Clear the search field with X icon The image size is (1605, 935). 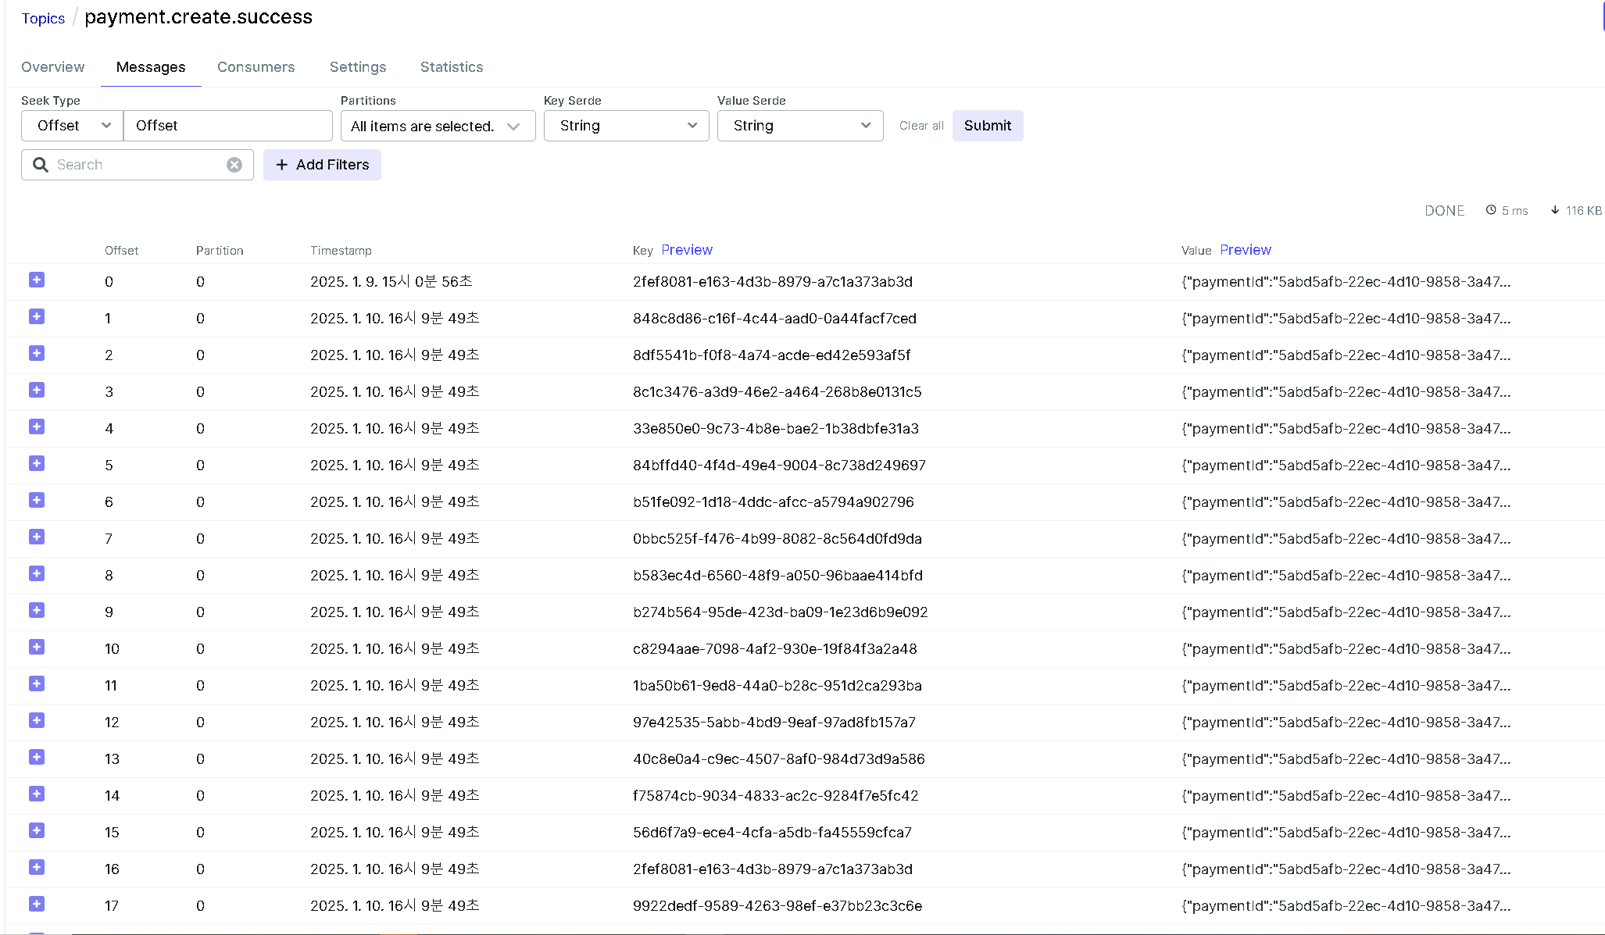[234, 165]
